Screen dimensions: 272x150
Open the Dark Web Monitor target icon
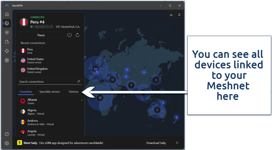click(x=7, y=60)
